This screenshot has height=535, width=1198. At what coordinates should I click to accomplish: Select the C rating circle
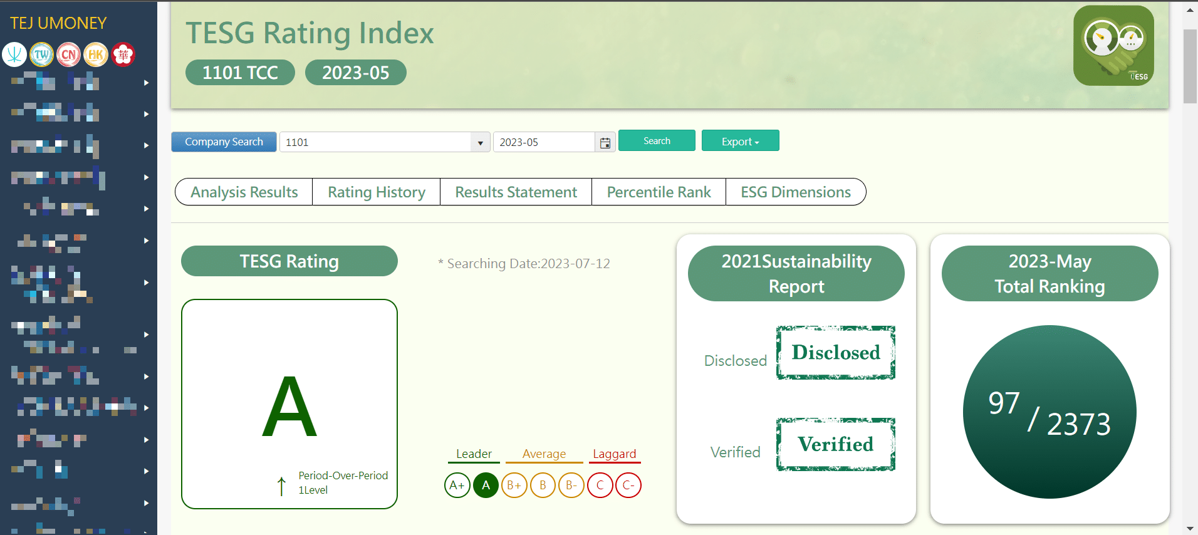click(600, 486)
